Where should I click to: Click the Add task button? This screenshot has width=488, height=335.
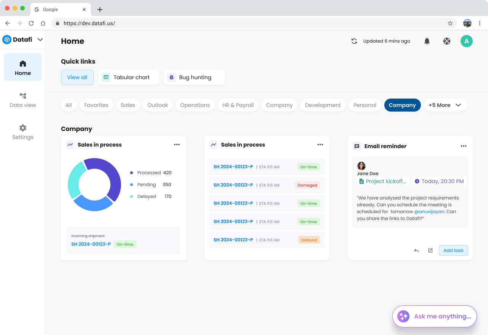pos(453,250)
